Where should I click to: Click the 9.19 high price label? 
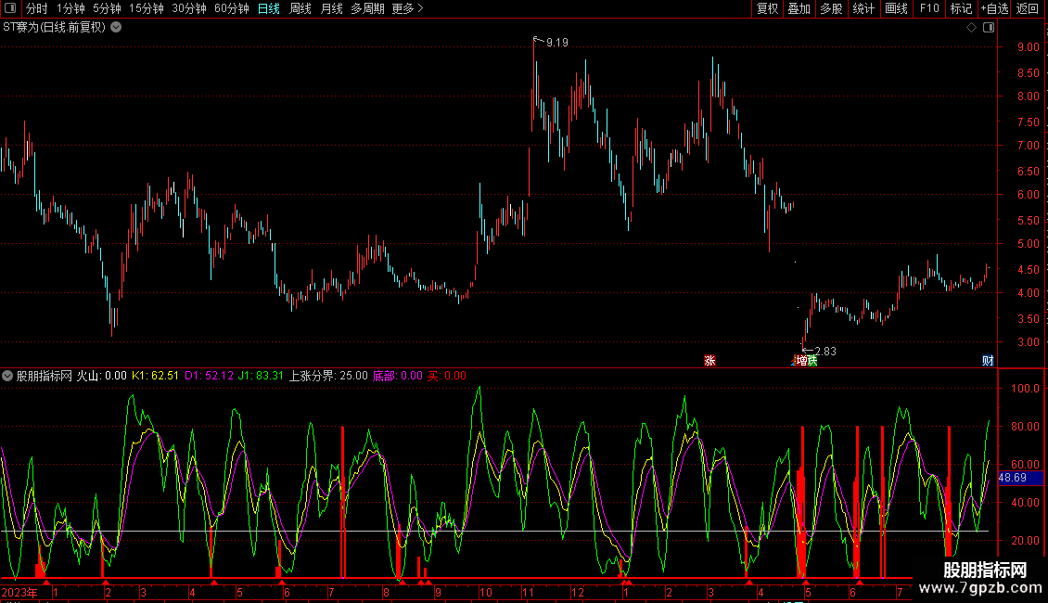(556, 43)
